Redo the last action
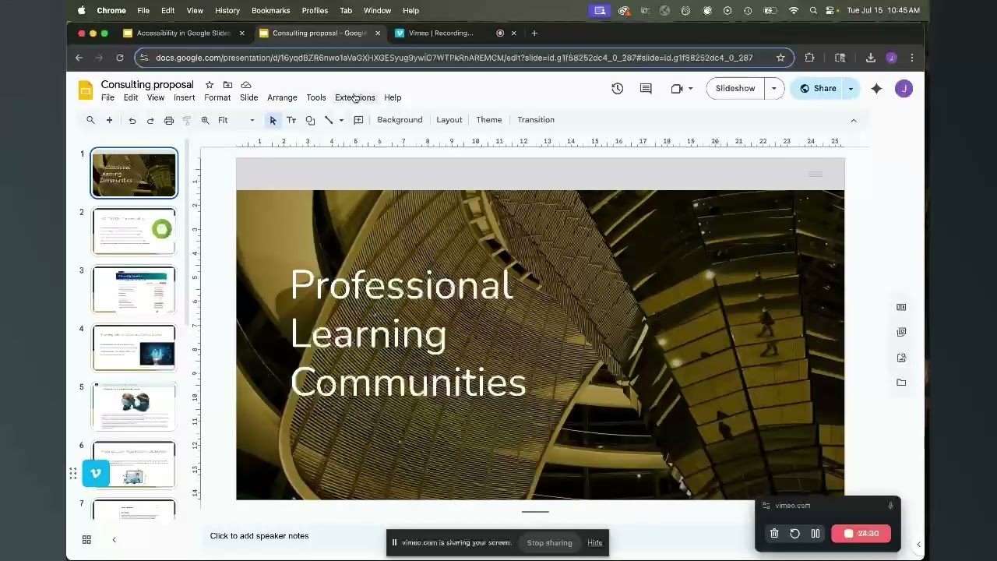The height and width of the screenshot is (561, 997). click(150, 120)
